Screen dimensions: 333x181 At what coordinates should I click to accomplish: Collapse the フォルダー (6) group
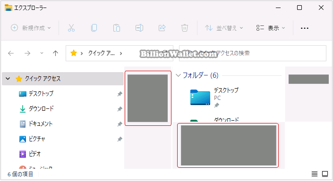pos(178,75)
